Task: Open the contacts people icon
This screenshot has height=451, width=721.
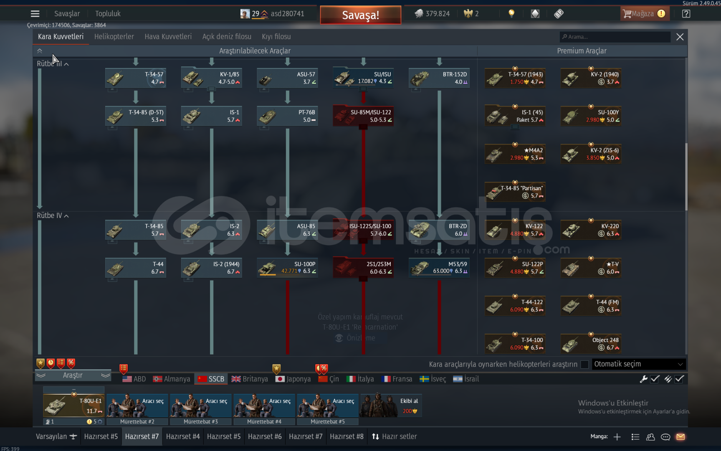Action: pos(650,437)
